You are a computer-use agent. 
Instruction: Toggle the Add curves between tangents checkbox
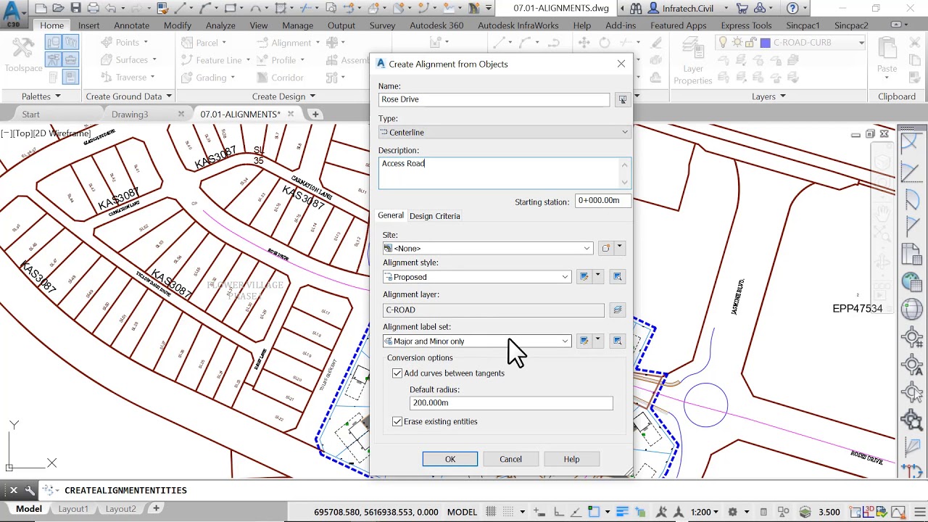397,373
